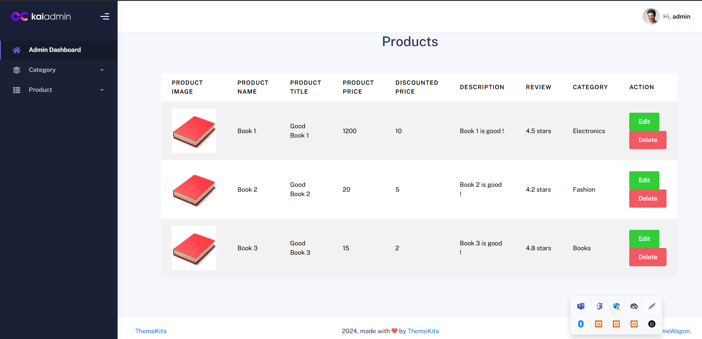Screen dimensions: 702x339
Task: Click the layers icon next to Category
Action: coord(16,70)
